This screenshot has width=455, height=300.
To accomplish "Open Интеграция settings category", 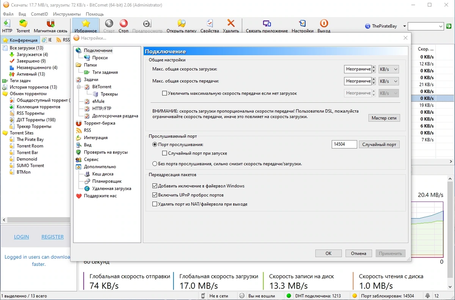I will tap(96, 137).
